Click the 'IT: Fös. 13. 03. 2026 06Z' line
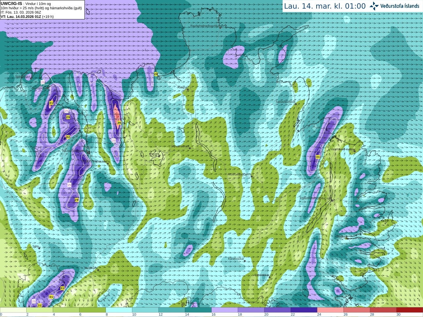Viewport: 423px width, 317px height. [x=21, y=12]
